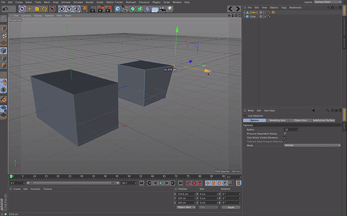Screen dimensions: 347x216
Task: Toggle Autokeying button
Action: (x=194, y=183)
